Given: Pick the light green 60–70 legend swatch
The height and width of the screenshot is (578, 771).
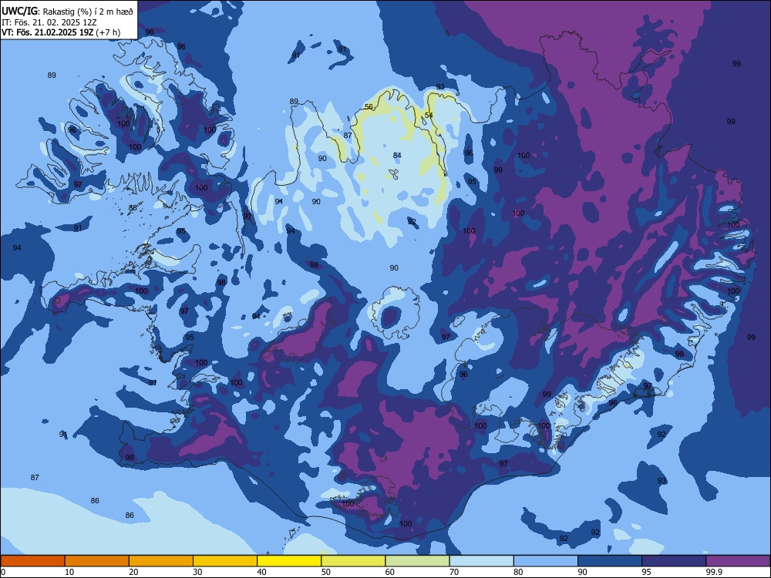Looking at the screenshot, I should tap(417, 561).
